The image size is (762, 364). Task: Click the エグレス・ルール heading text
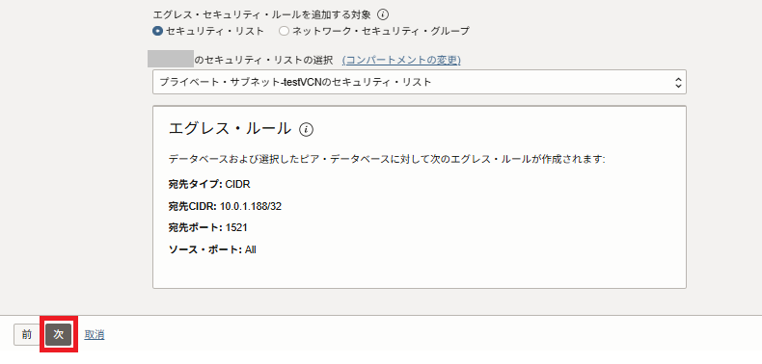[230, 129]
